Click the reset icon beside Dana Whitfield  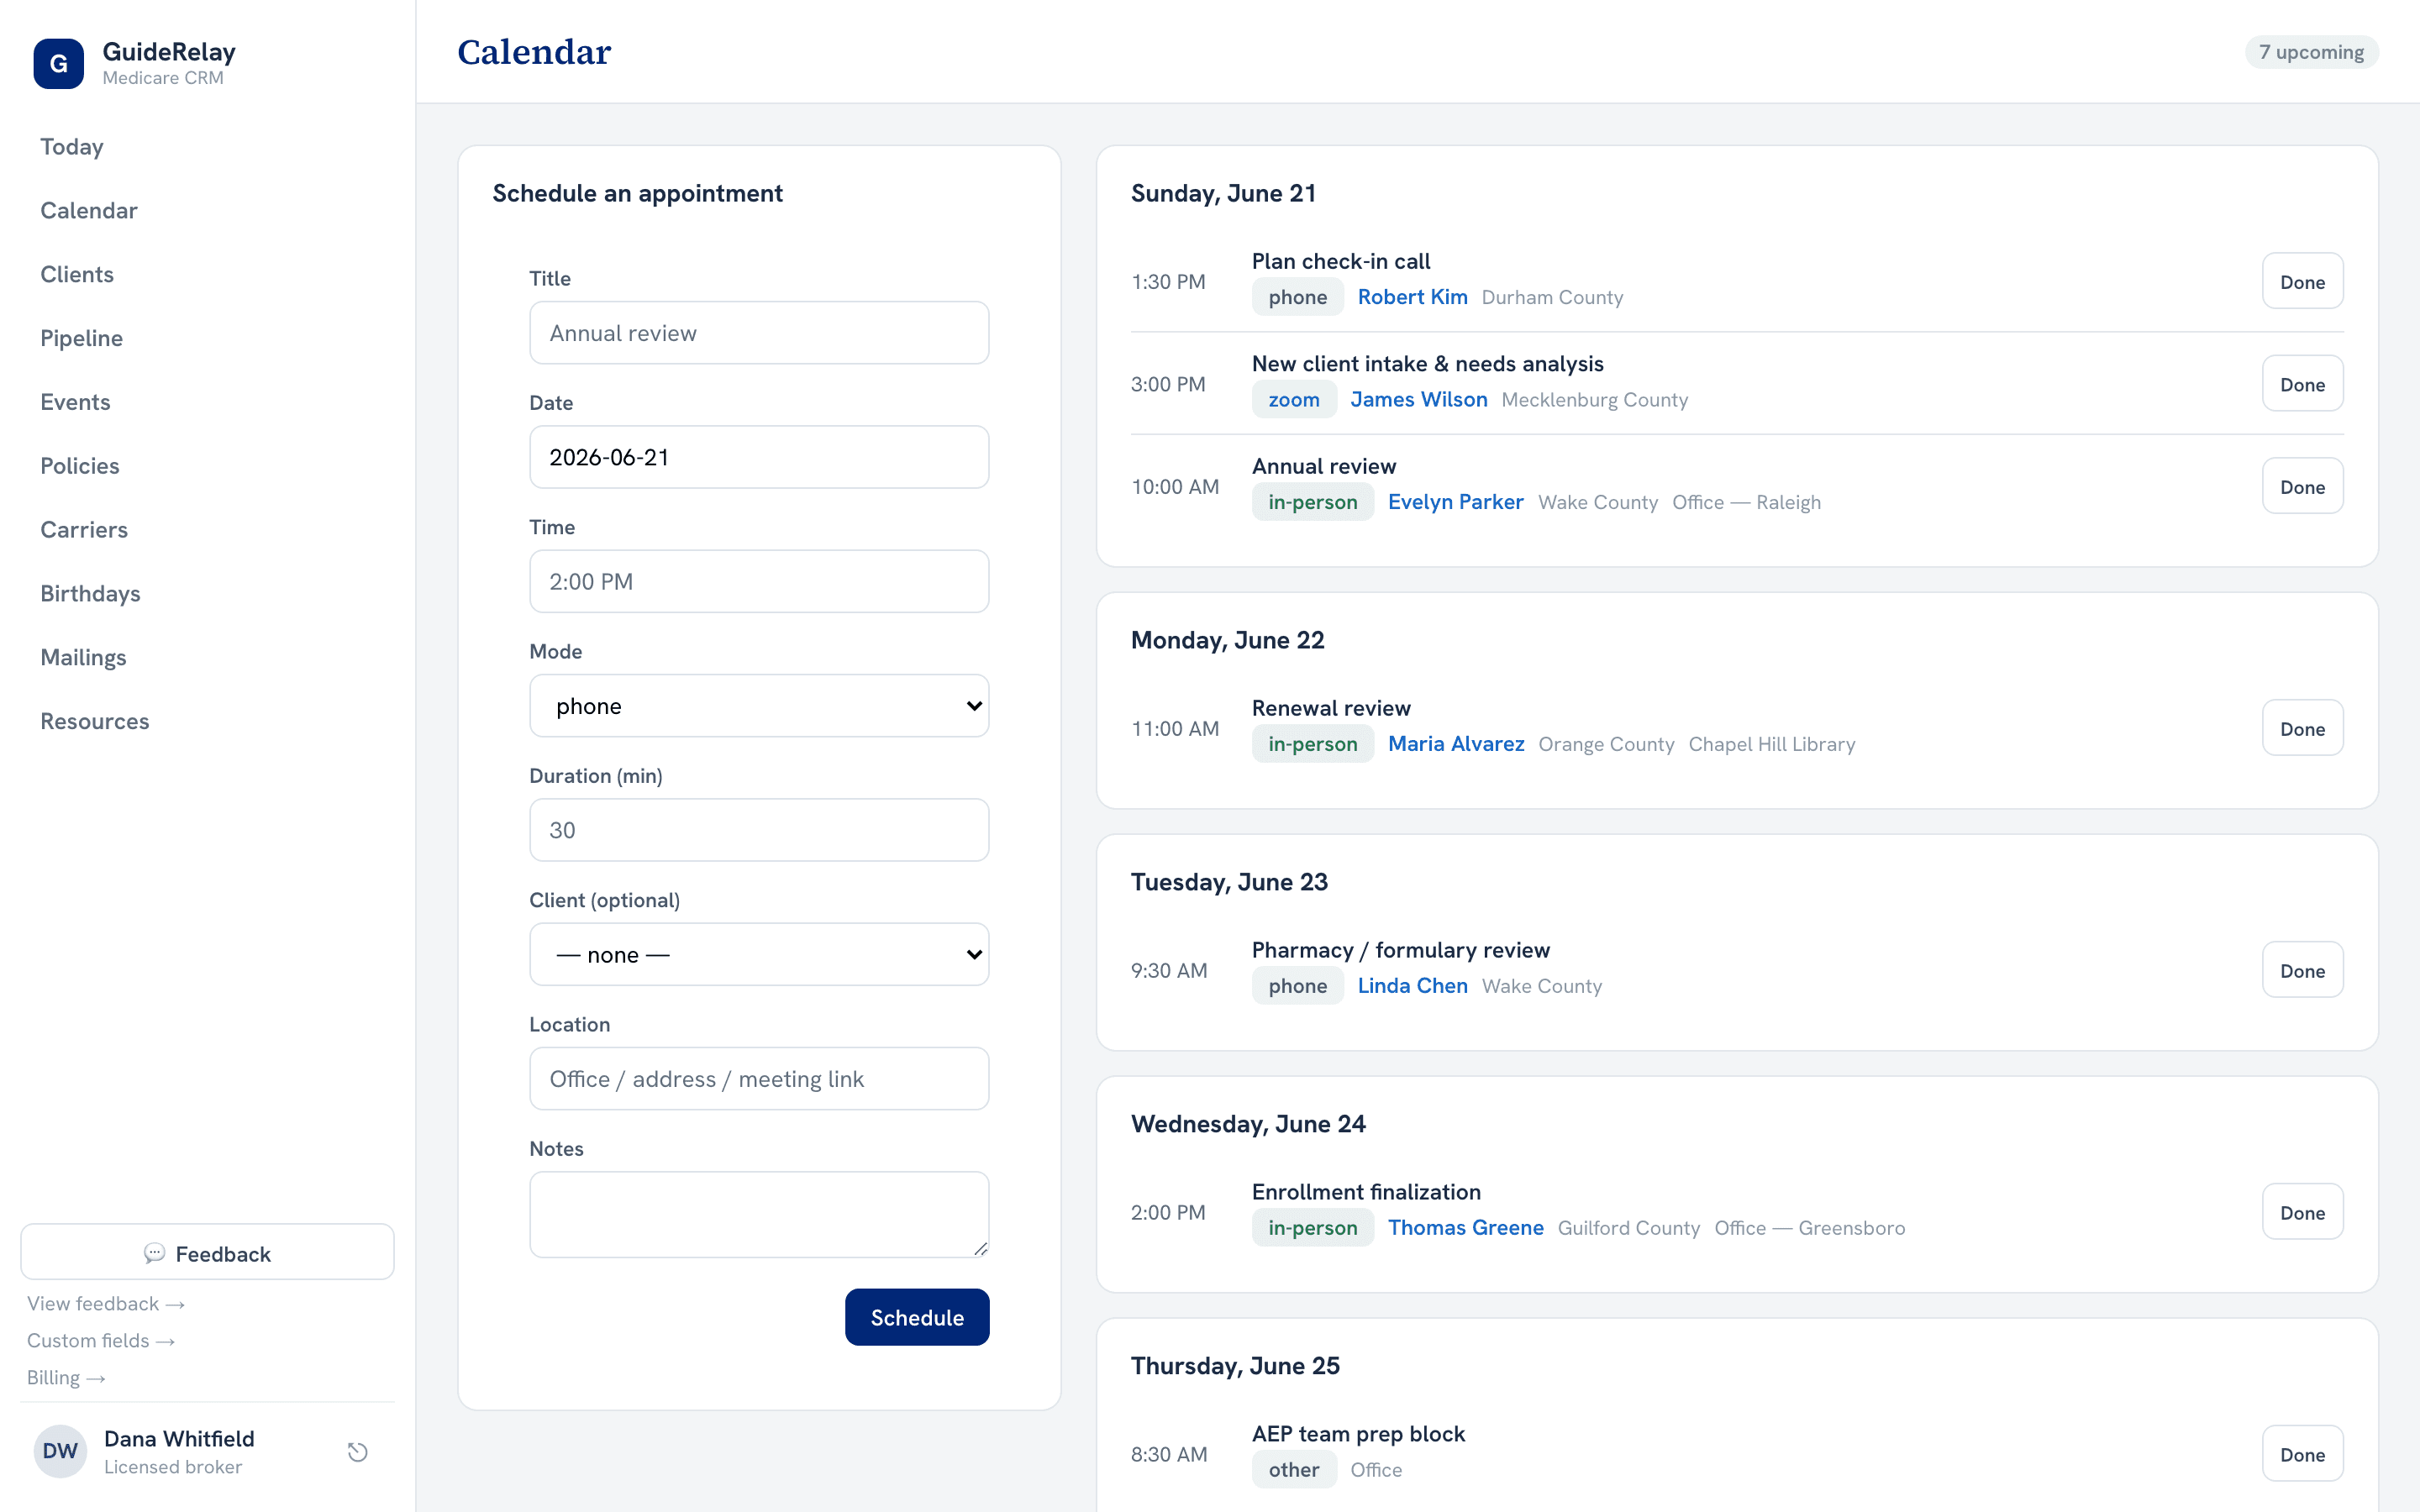(358, 1452)
